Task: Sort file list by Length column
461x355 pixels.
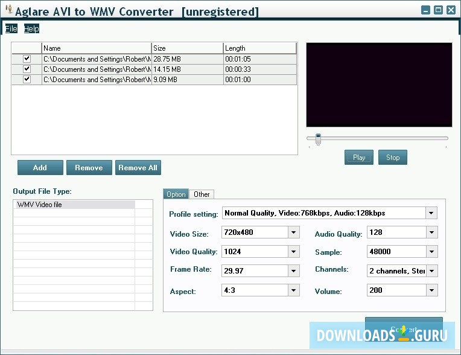Action: [x=260, y=48]
